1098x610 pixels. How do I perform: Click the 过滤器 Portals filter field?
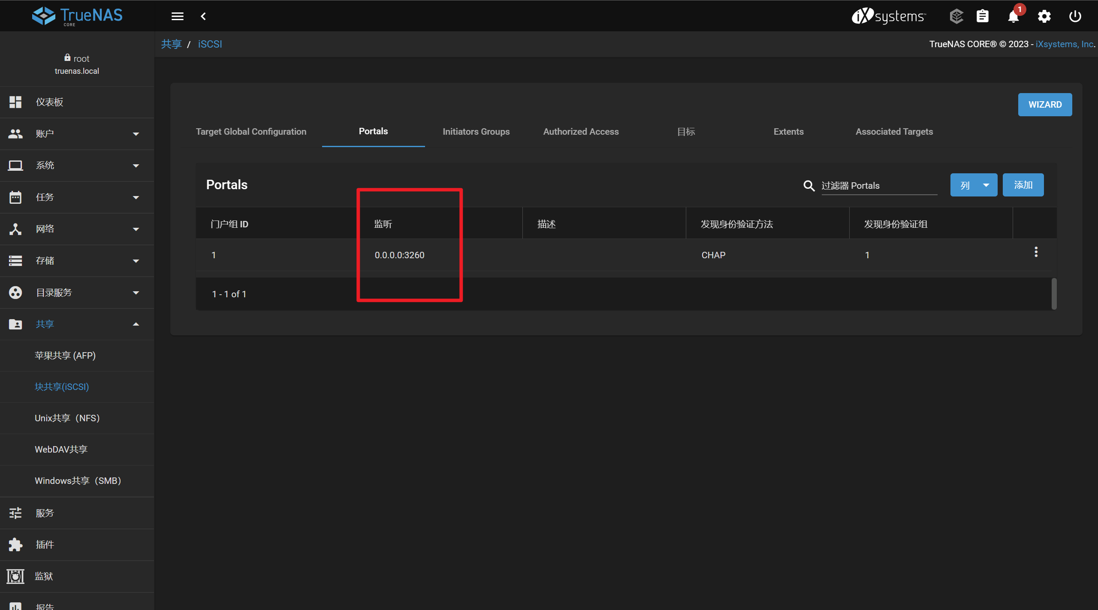878,186
